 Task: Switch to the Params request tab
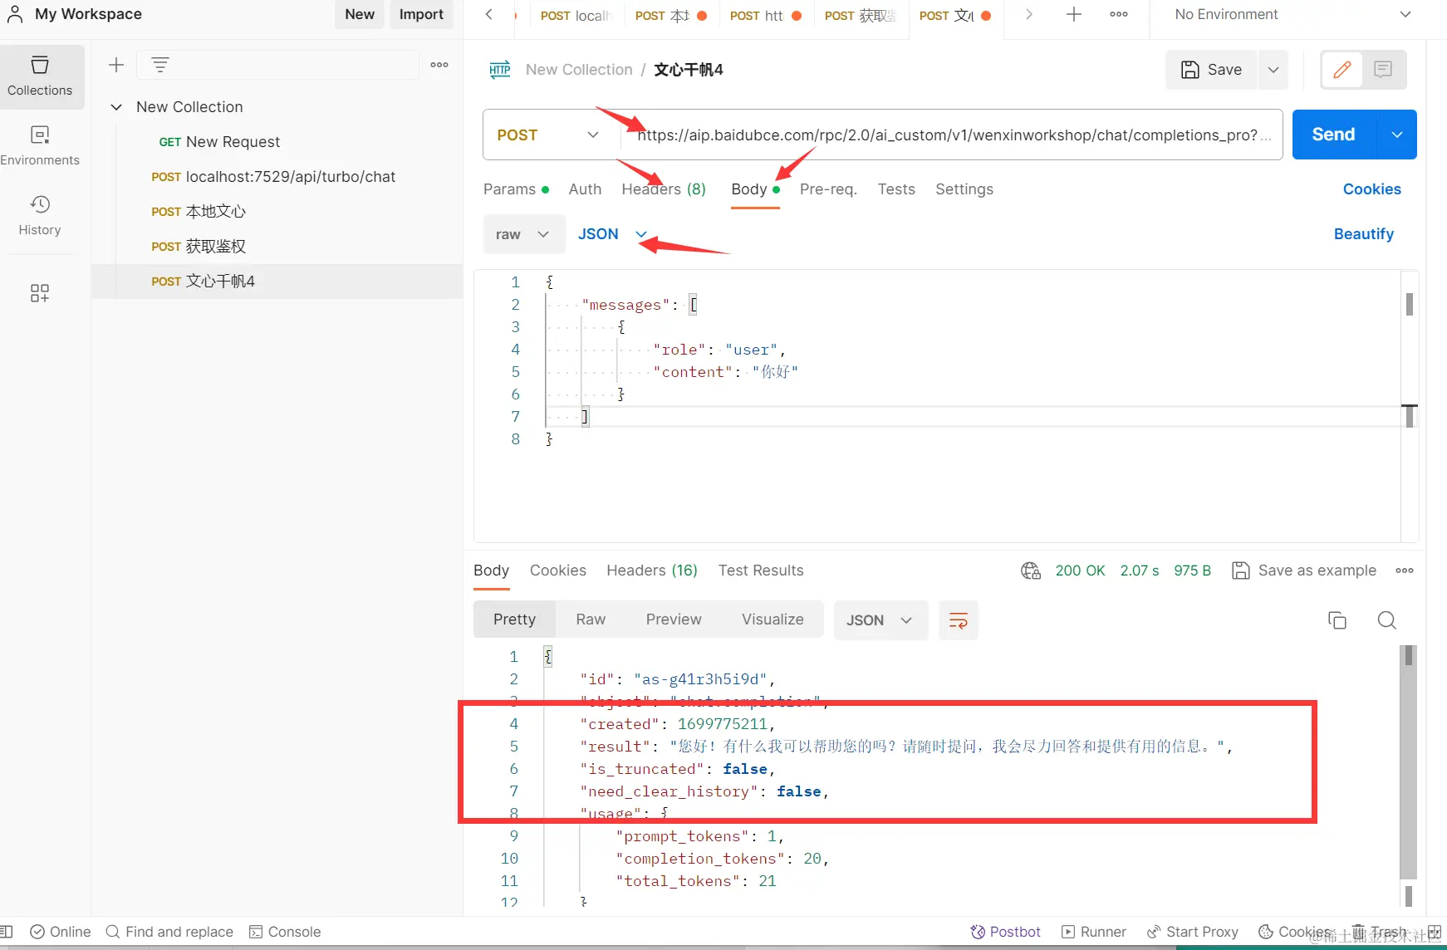[x=516, y=189]
